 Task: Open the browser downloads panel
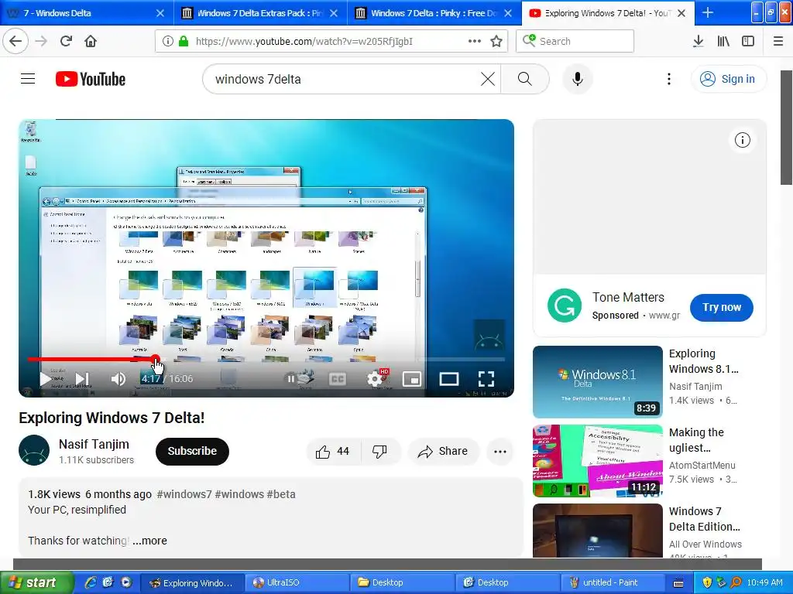(x=698, y=41)
